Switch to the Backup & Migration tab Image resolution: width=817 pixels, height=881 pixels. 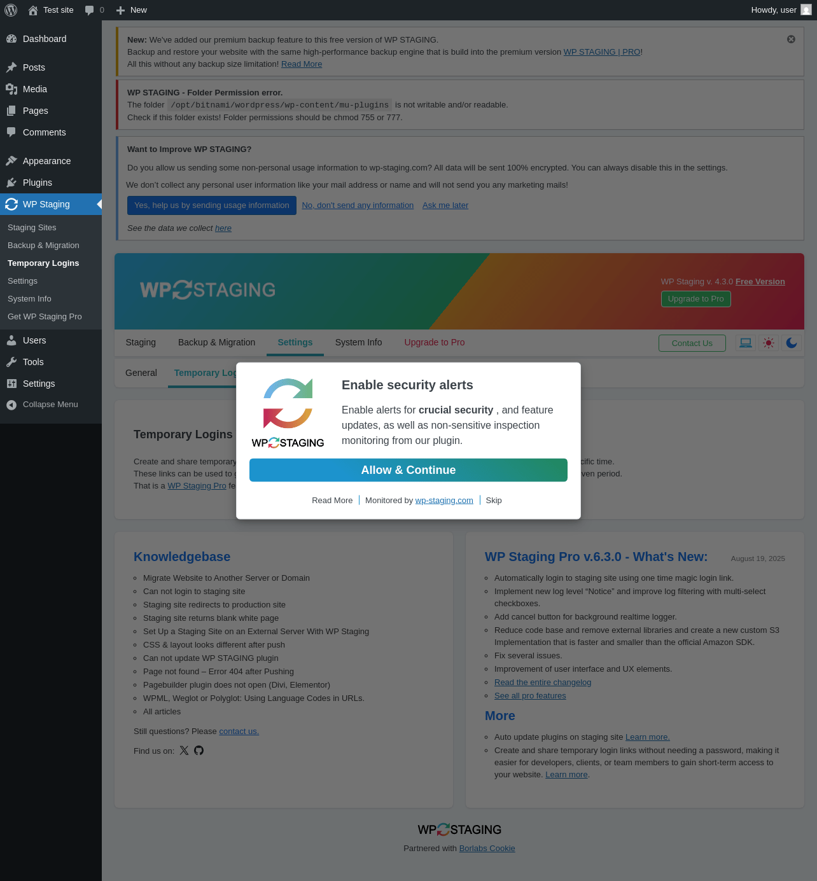(217, 342)
